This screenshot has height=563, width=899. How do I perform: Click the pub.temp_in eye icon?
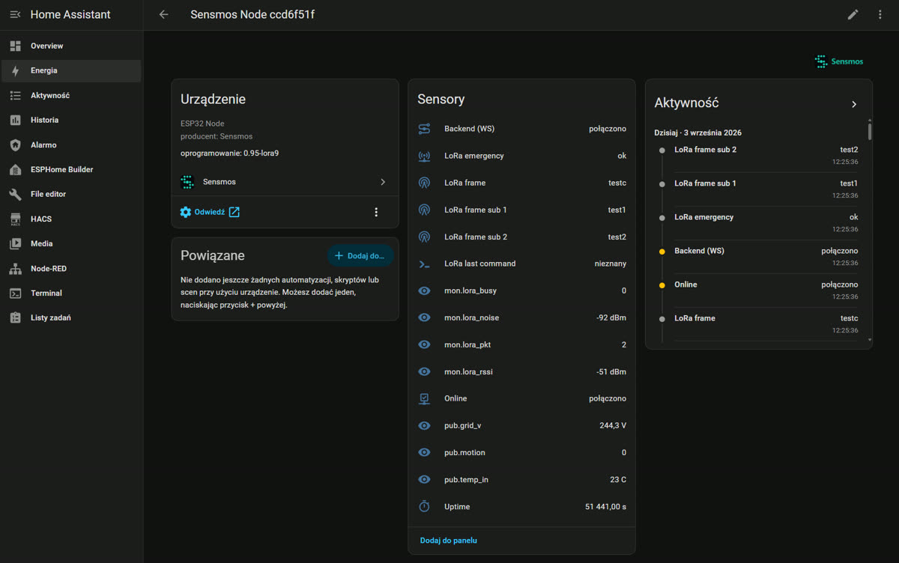coord(424,479)
